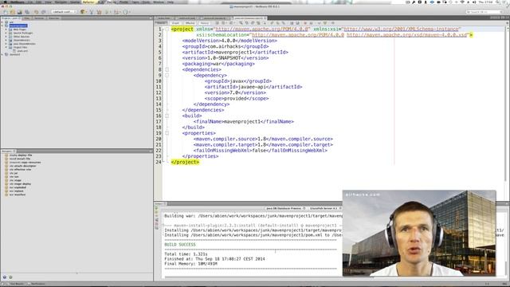Follow the maven.apache.org/POM/4.0.0 xmlns link
The image size is (510, 287).
(x=262, y=29)
